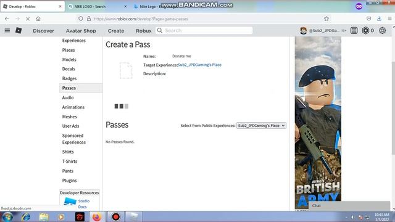Open Firefox from the taskbar

point(96,216)
